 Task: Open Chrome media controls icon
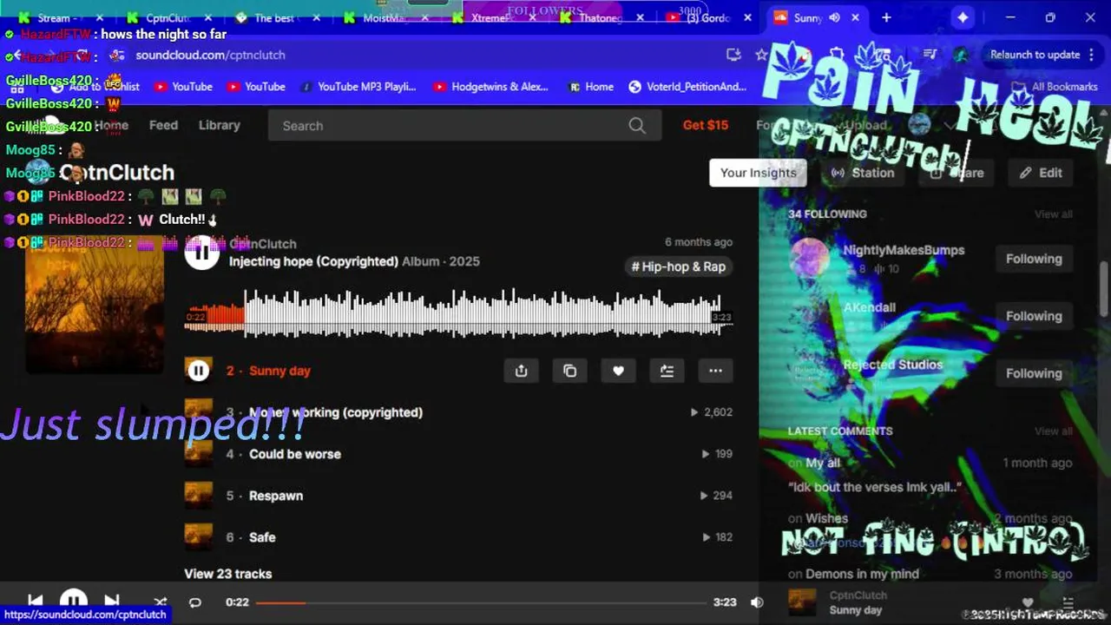(930, 55)
